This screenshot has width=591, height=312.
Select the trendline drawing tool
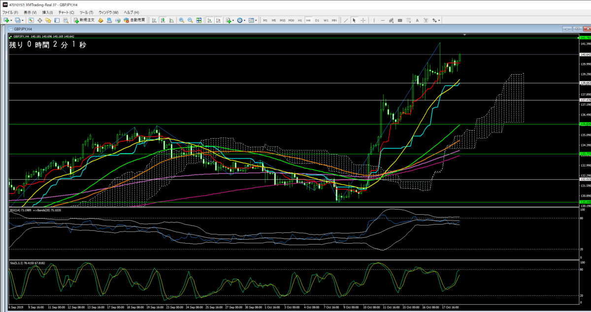click(346, 20)
